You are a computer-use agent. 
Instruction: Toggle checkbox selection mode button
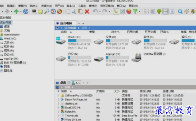[122, 11]
